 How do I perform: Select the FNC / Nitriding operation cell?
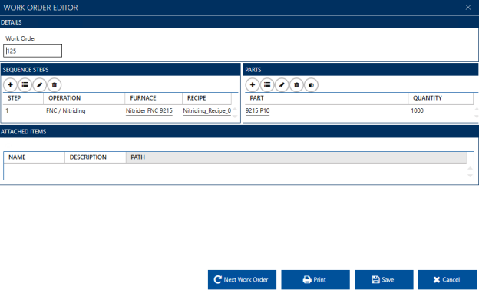coord(66,110)
